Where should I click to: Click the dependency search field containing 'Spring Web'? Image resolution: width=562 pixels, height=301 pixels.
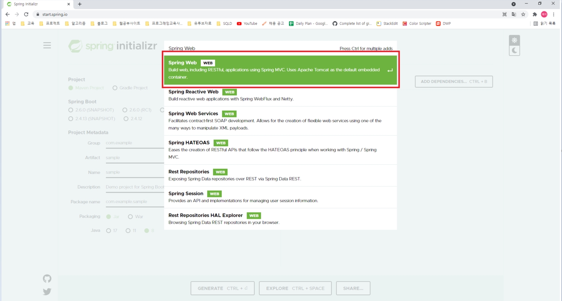click(x=251, y=48)
